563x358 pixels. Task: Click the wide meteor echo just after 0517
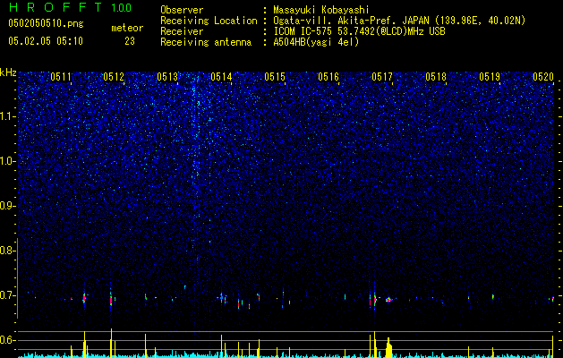point(388,300)
